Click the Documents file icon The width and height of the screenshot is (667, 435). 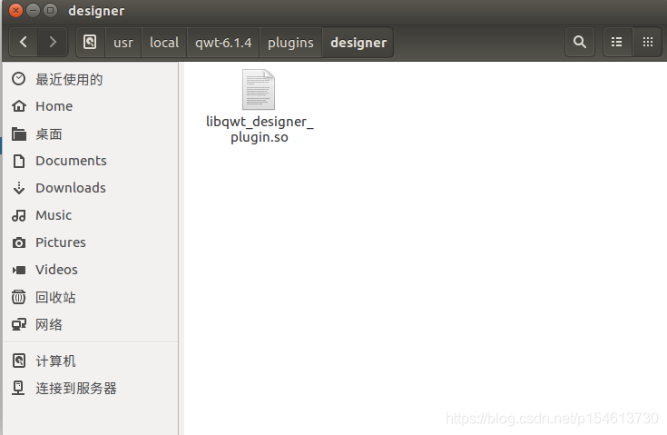point(19,161)
